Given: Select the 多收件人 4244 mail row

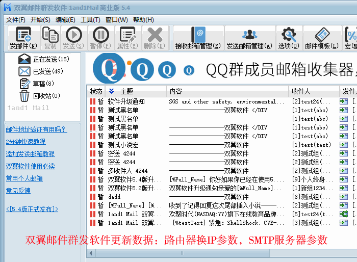Looking at the screenshot, I should coord(222,171).
